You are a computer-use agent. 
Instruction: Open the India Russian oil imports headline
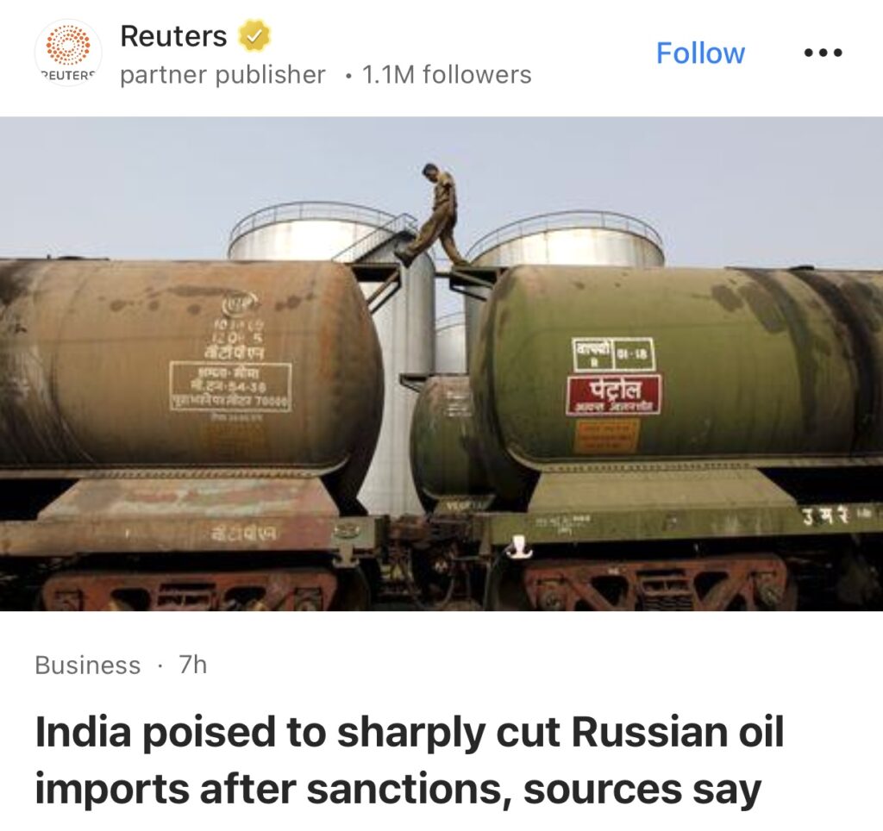coord(410,760)
